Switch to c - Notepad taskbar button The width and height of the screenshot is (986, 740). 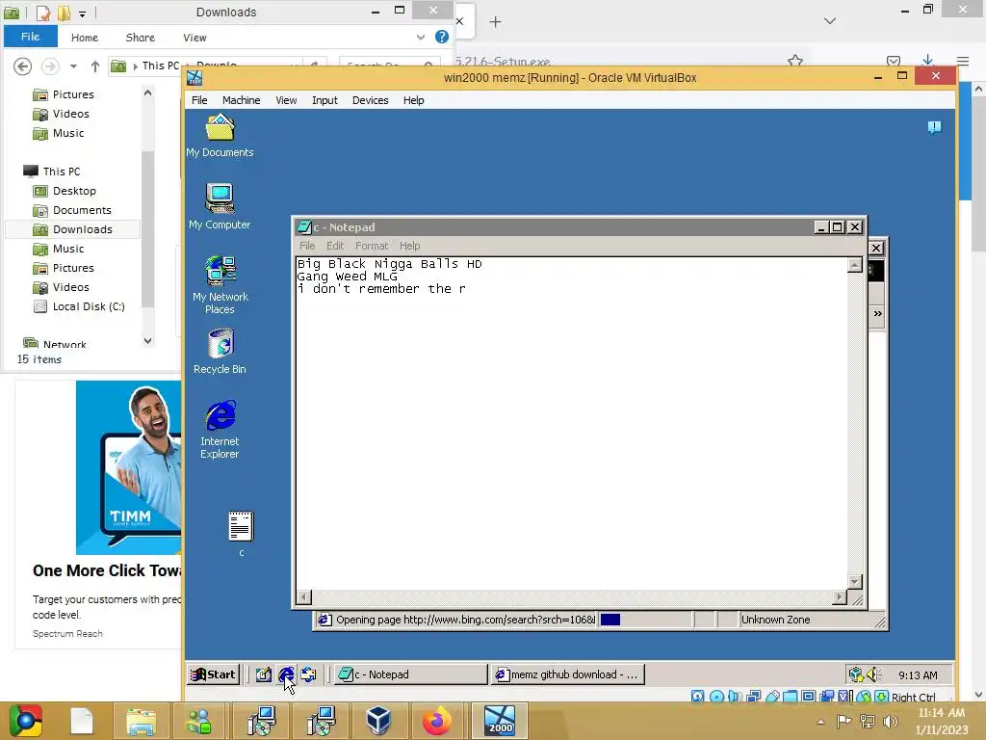coord(411,674)
